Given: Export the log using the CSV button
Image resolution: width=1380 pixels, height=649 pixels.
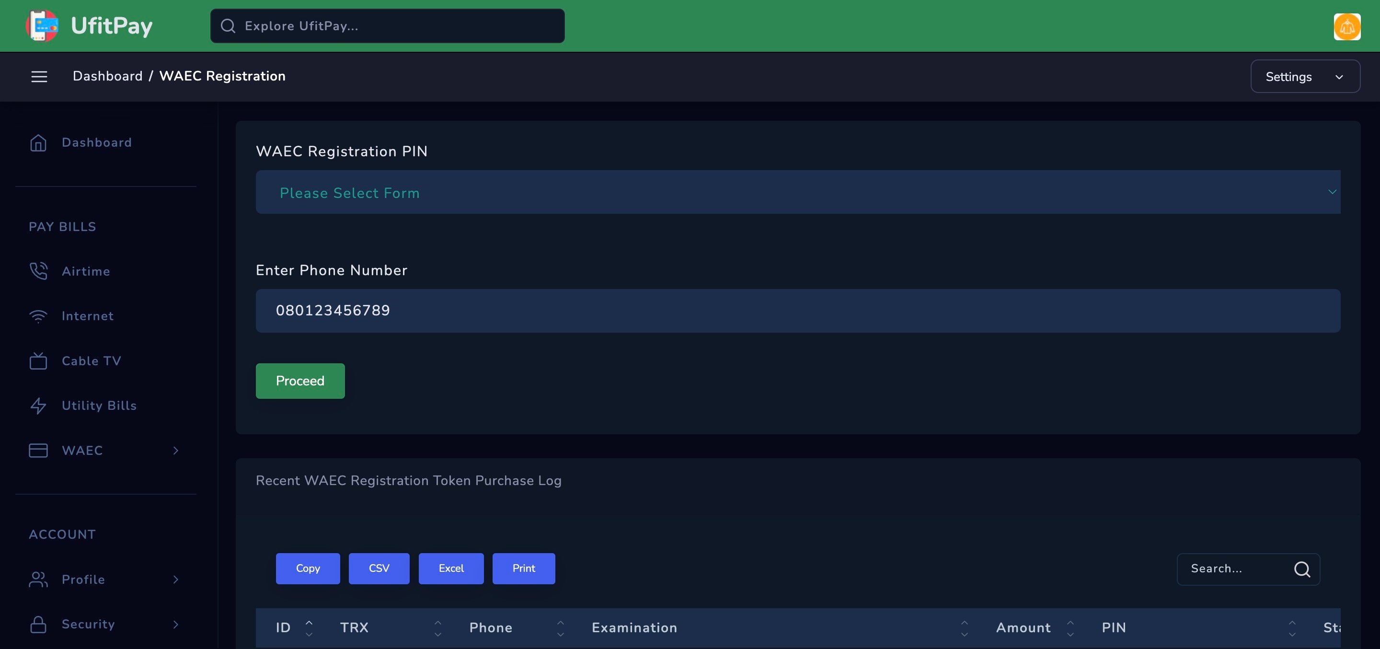Looking at the screenshot, I should [x=379, y=568].
